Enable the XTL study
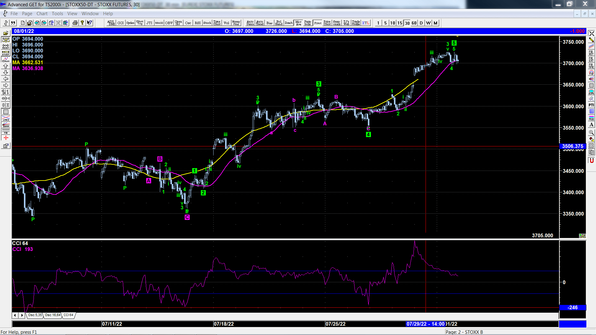 (366, 23)
